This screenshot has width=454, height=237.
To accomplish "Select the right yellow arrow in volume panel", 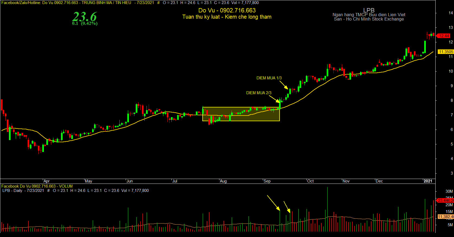I will tap(287, 207).
